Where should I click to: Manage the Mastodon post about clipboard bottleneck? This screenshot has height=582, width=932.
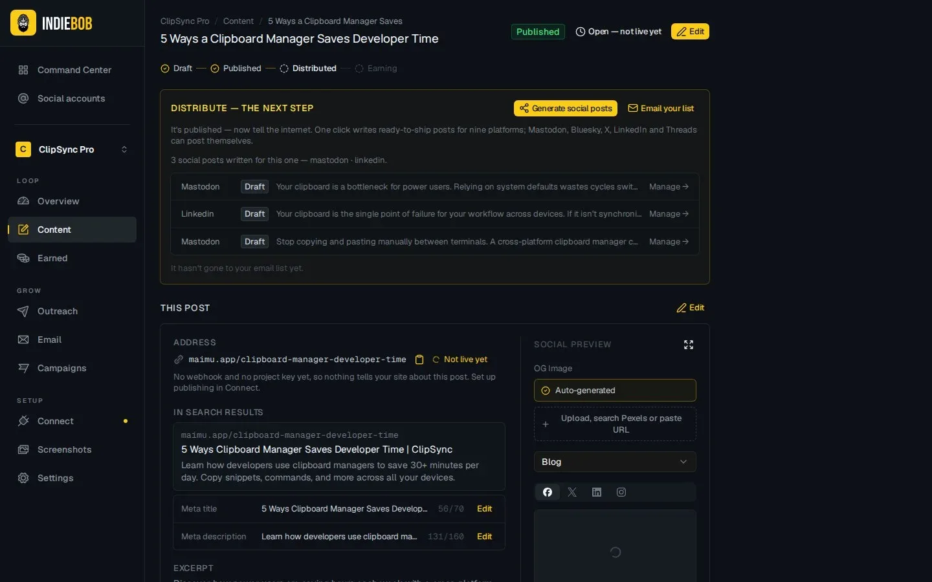tap(669, 187)
